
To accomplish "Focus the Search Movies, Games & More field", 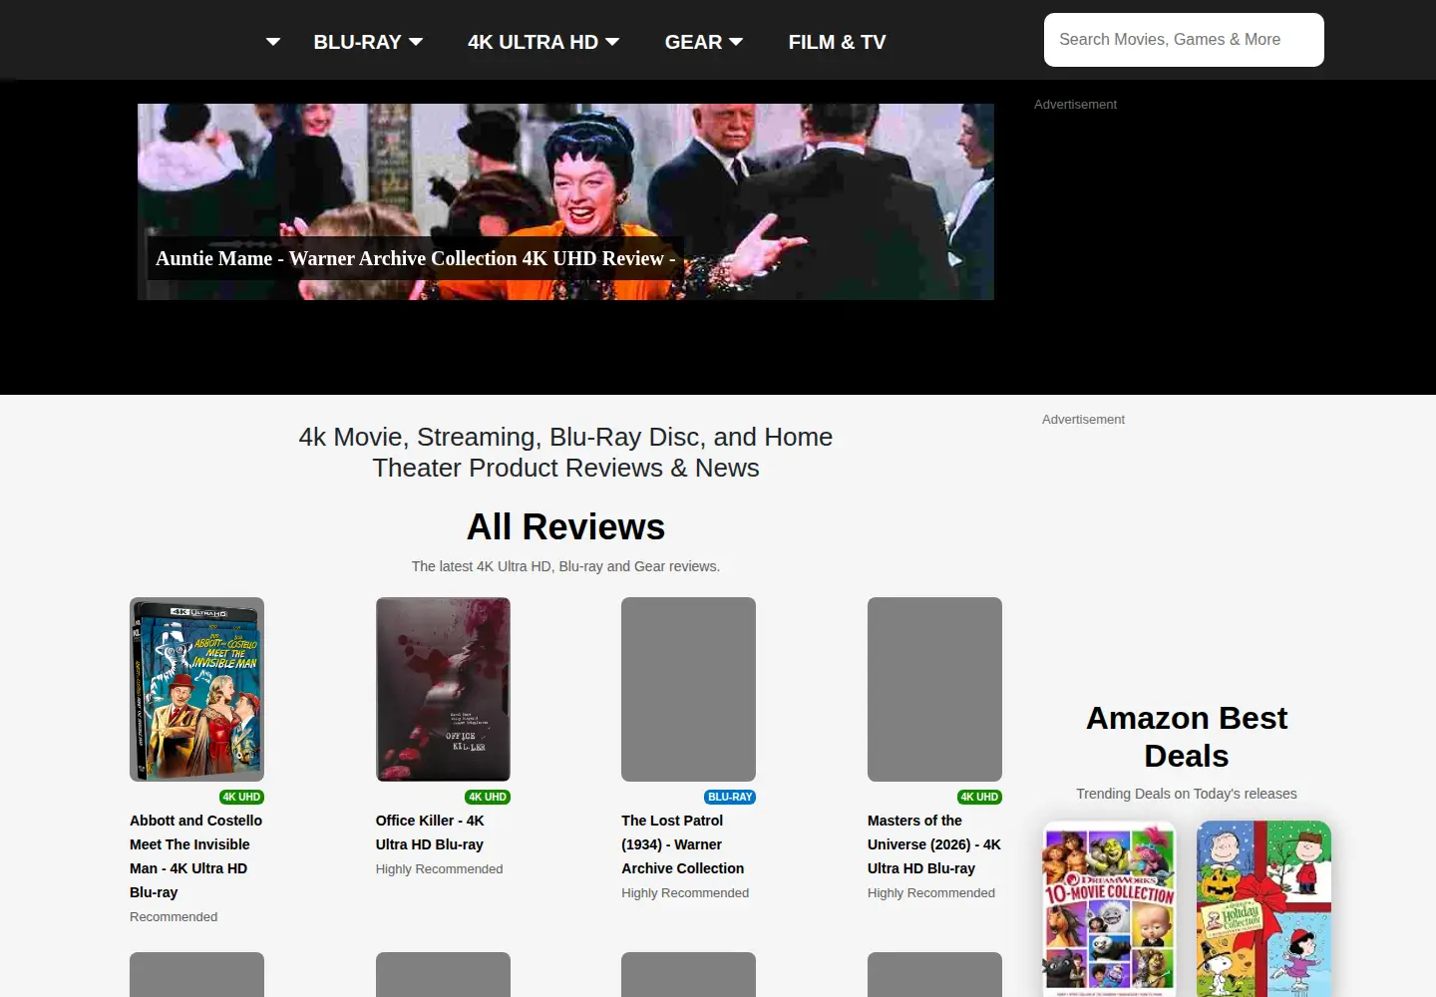I will [x=1184, y=40].
